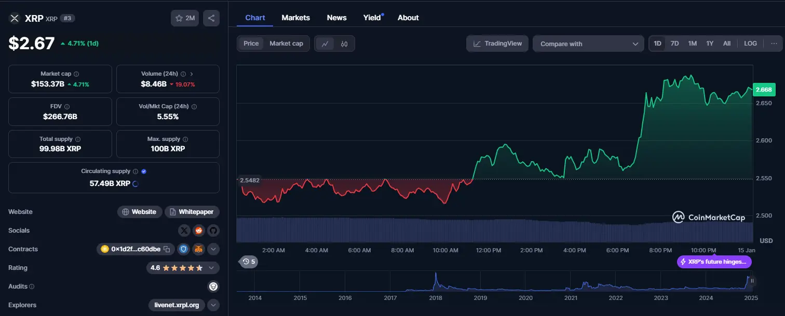Image resolution: width=785 pixels, height=316 pixels.
Task: Open 'XRP's future hinges...' prompt
Action: (x=714, y=262)
